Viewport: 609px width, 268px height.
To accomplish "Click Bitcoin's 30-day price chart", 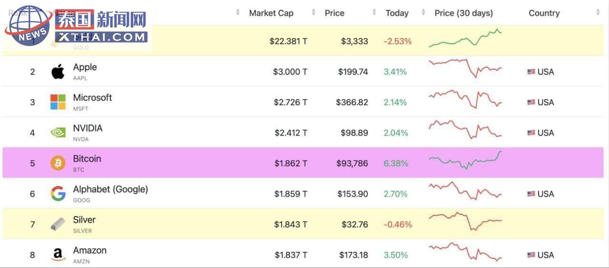I will [465, 160].
